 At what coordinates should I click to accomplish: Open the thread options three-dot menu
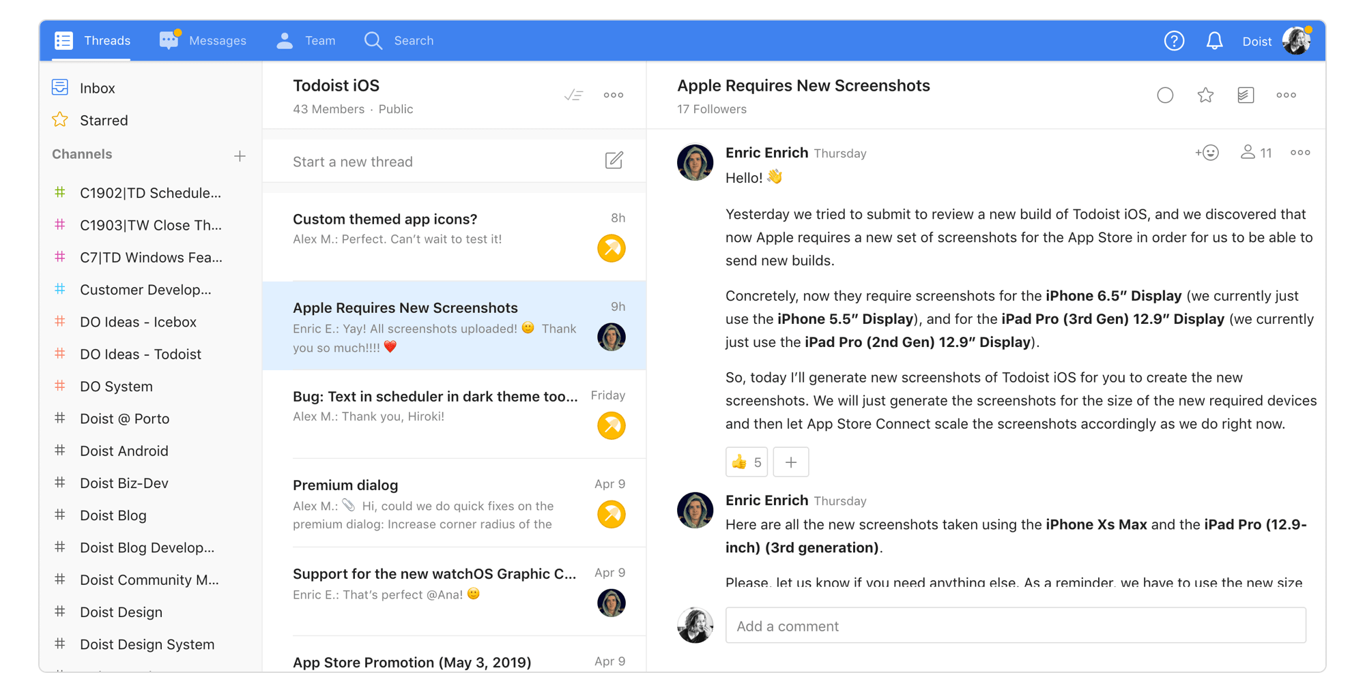click(1286, 95)
